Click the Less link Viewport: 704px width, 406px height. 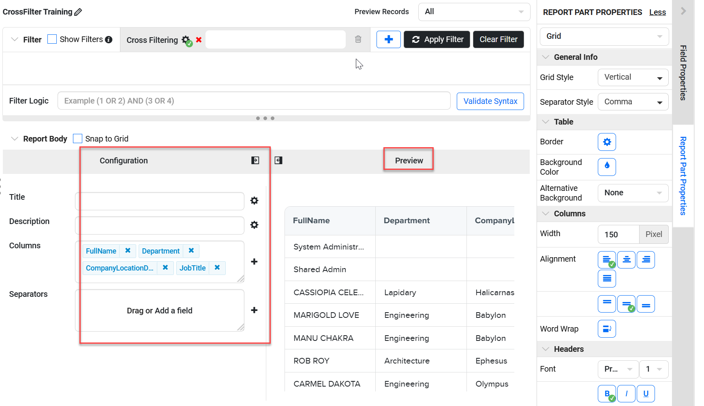[x=657, y=12]
